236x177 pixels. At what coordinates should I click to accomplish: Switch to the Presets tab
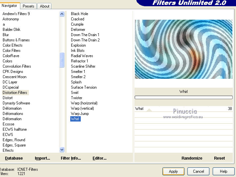click(29, 6)
